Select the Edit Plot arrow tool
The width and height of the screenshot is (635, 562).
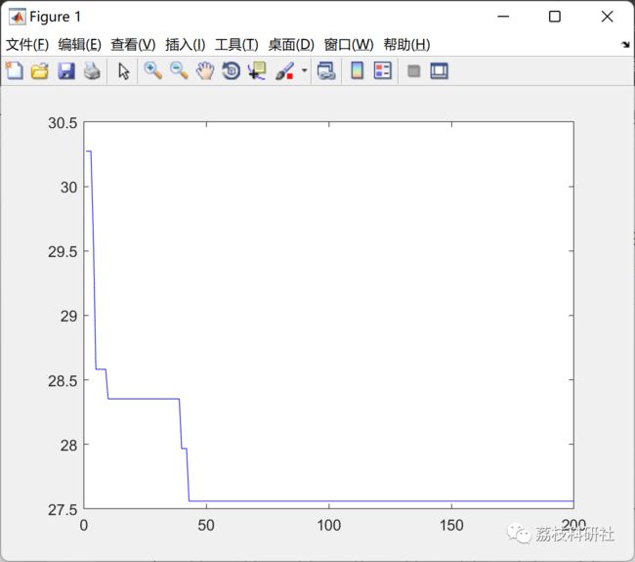(123, 71)
